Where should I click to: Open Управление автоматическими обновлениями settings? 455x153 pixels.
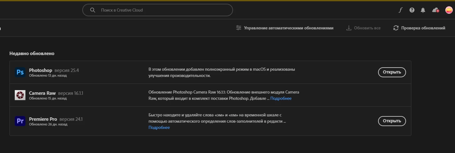(x=285, y=28)
